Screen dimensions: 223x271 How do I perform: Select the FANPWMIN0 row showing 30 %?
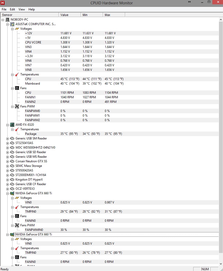(122, 230)
